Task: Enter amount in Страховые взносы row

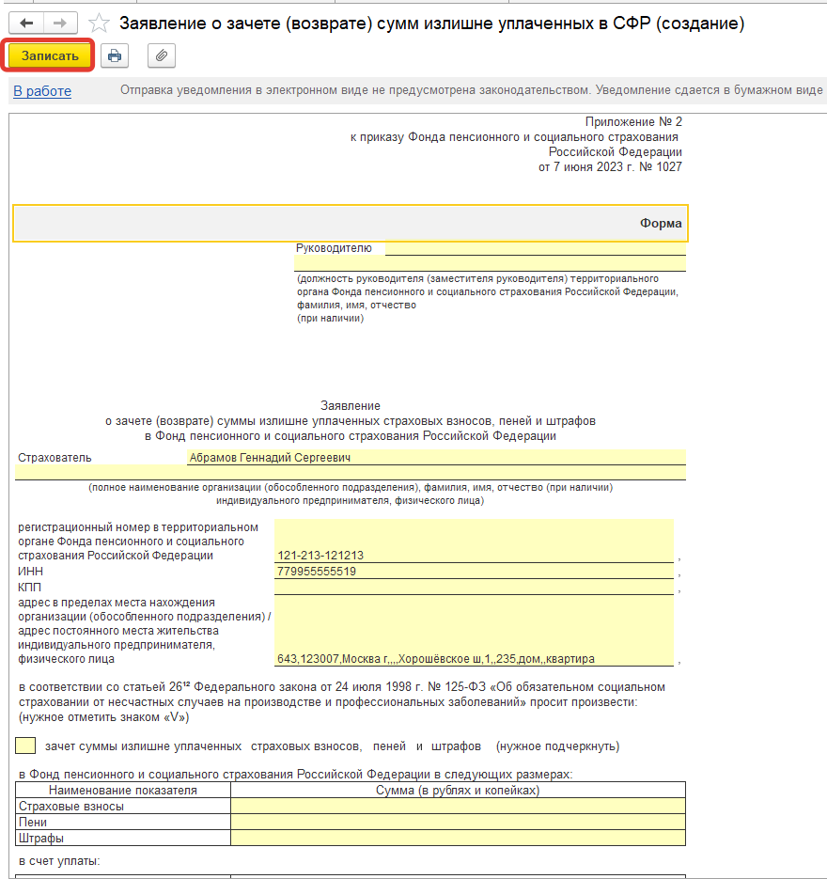Action: click(x=458, y=807)
